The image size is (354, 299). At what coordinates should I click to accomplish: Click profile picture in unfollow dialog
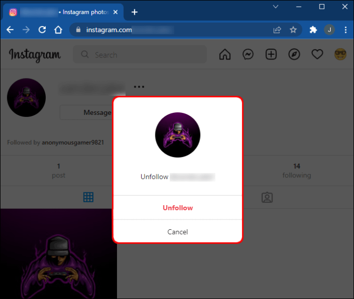point(178,135)
